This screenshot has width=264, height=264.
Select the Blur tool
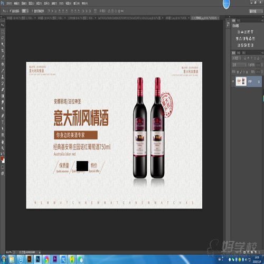pyautogui.click(x=3, y=102)
